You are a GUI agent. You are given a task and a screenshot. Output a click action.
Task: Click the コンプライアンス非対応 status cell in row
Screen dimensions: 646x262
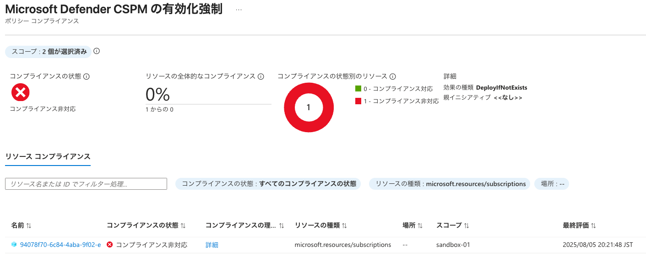coord(152,245)
